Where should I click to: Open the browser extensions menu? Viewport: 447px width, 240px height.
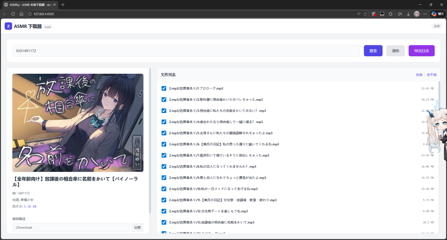pos(391,14)
